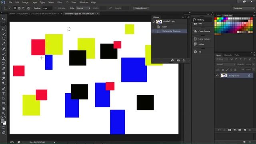Viewport: 256px width, 144px height.
Task: Change screen mode icon in toolbox
Action: 4,132
